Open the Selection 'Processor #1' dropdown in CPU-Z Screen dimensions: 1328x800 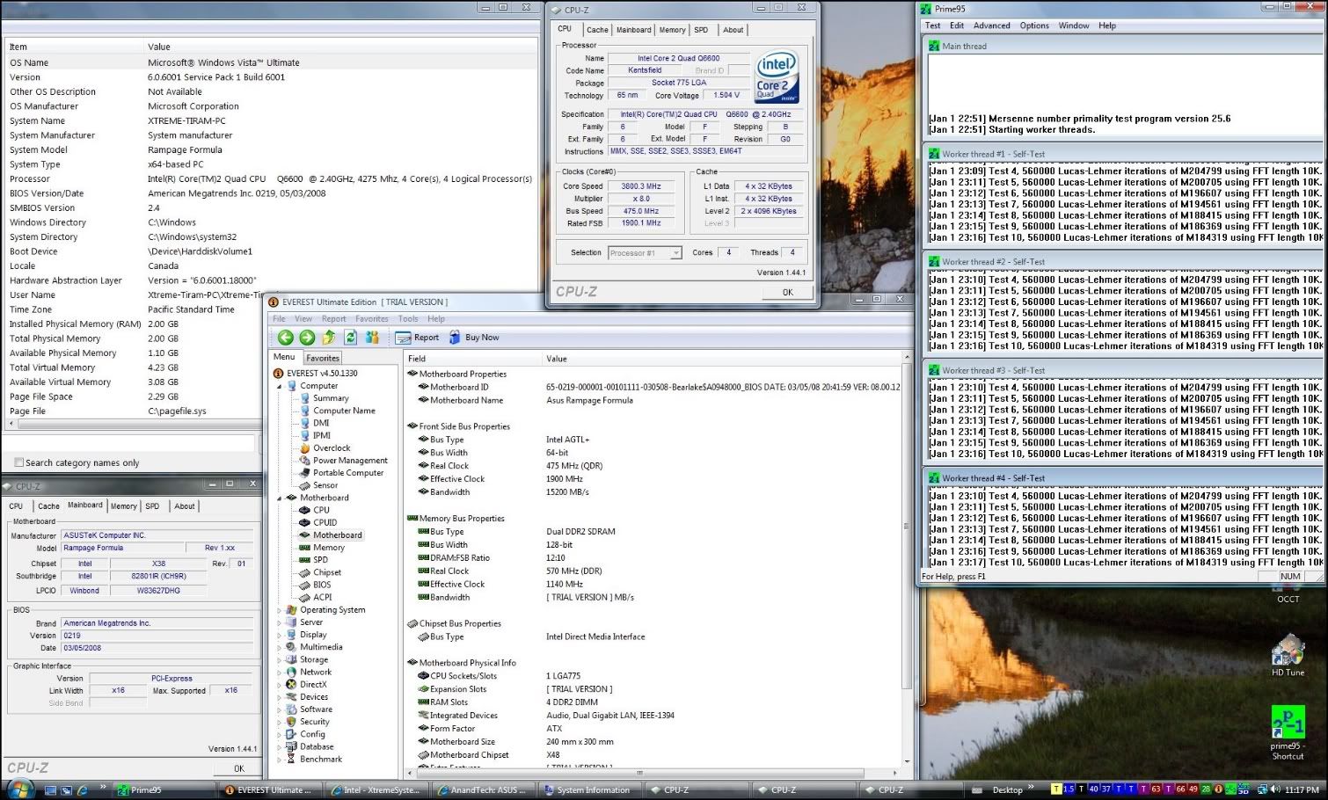coord(645,253)
